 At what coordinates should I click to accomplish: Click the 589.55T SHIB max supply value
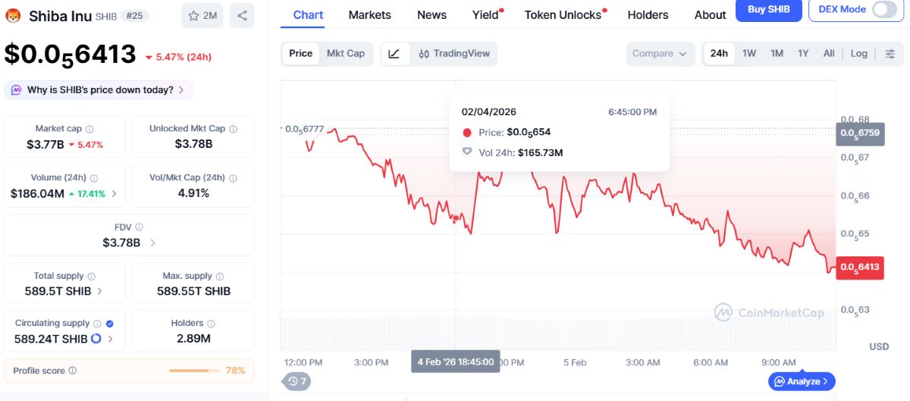(193, 291)
